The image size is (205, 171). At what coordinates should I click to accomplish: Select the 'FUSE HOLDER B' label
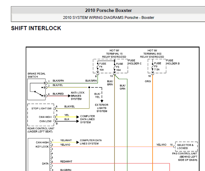tap(173, 62)
